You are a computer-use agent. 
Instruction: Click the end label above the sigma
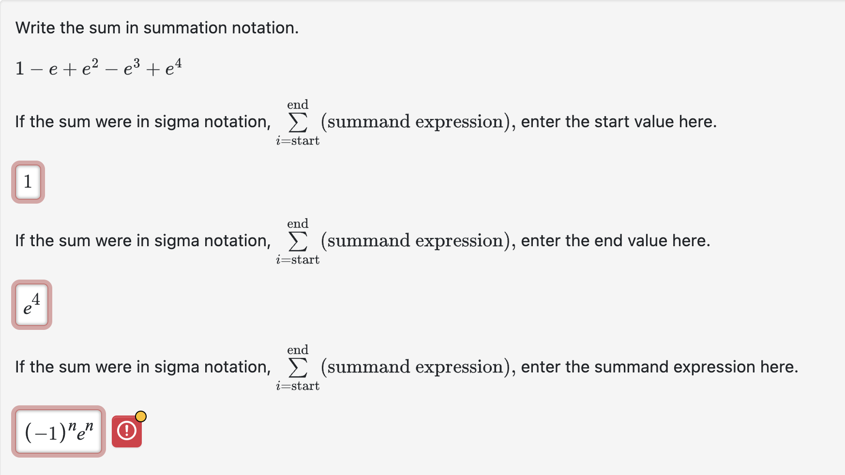click(298, 104)
